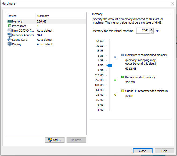Image resolution: width=177 pixels, height=156 pixels.
Task: Click the Memory chip icon in device list
Action: [10, 21]
